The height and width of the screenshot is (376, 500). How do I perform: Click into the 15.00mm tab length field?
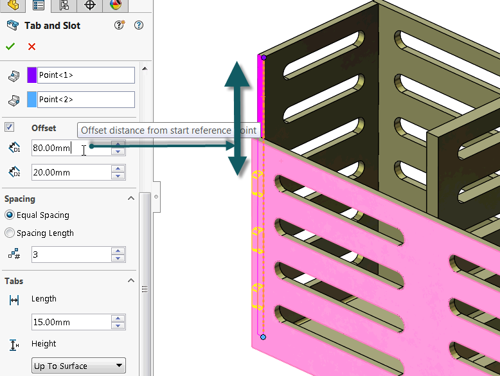click(71, 322)
